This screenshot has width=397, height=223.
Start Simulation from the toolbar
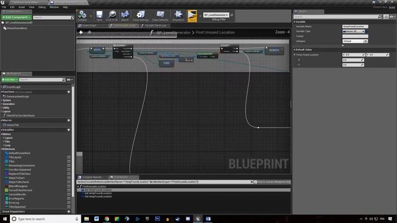click(178, 15)
